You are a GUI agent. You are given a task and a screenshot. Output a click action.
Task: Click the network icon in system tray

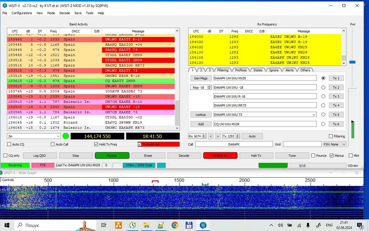299,225
